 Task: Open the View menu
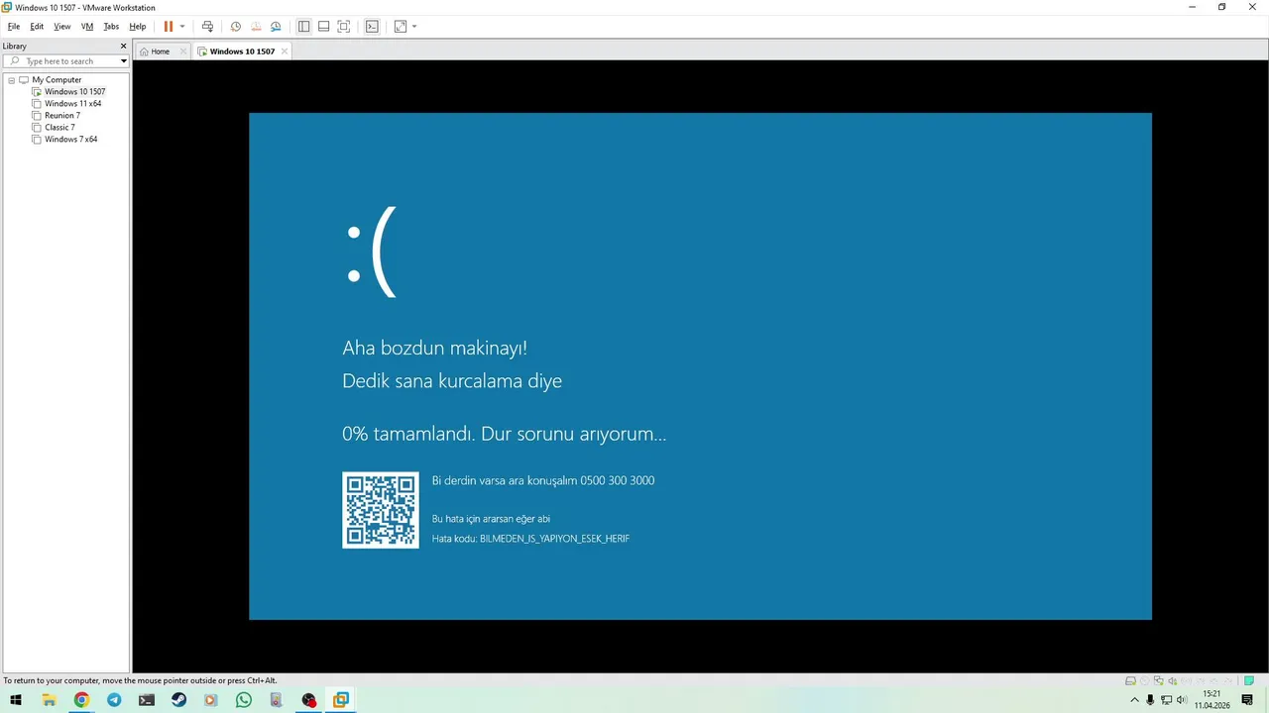pyautogui.click(x=62, y=27)
